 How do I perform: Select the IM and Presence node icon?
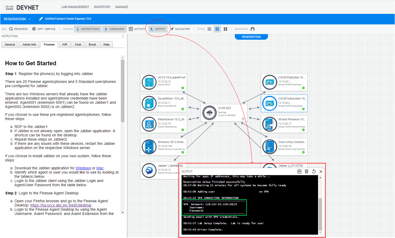[x=270, y=124]
